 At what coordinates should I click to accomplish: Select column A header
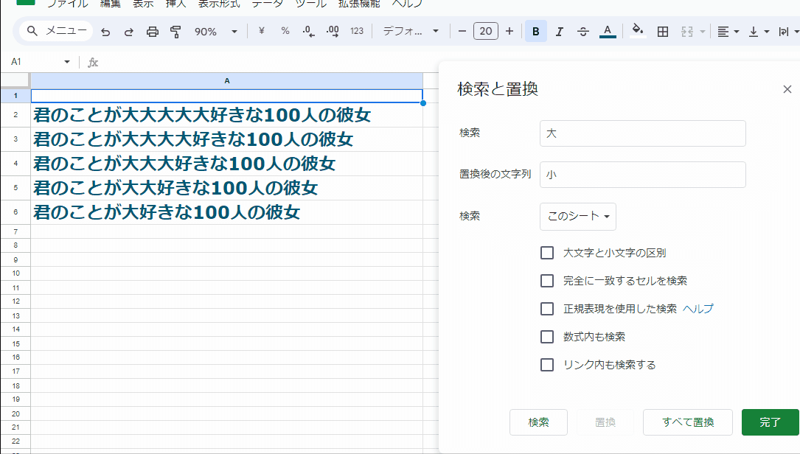(226, 80)
